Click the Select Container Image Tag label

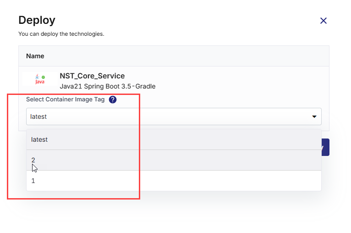point(66,100)
